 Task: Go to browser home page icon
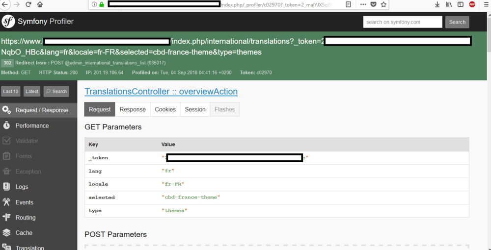click(40, 4)
